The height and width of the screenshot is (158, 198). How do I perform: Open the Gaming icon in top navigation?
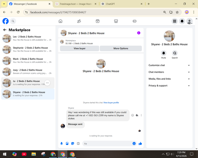pyautogui.click(x=135, y=21)
